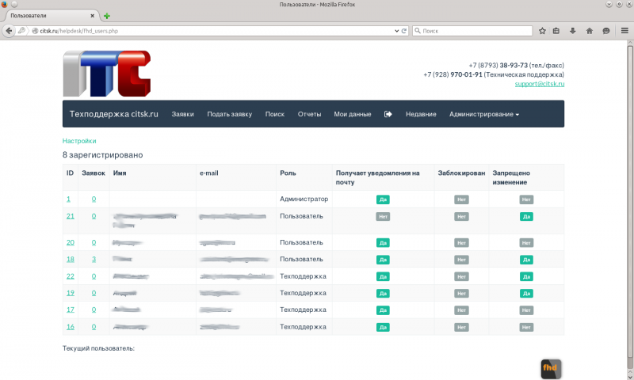
Task: Click the vertical page scrollbar
Action: click(x=630, y=202)
